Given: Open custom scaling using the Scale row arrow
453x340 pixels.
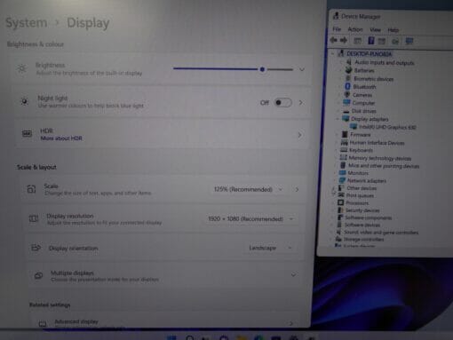Looking at the screenshot, I should click(297, 189).
